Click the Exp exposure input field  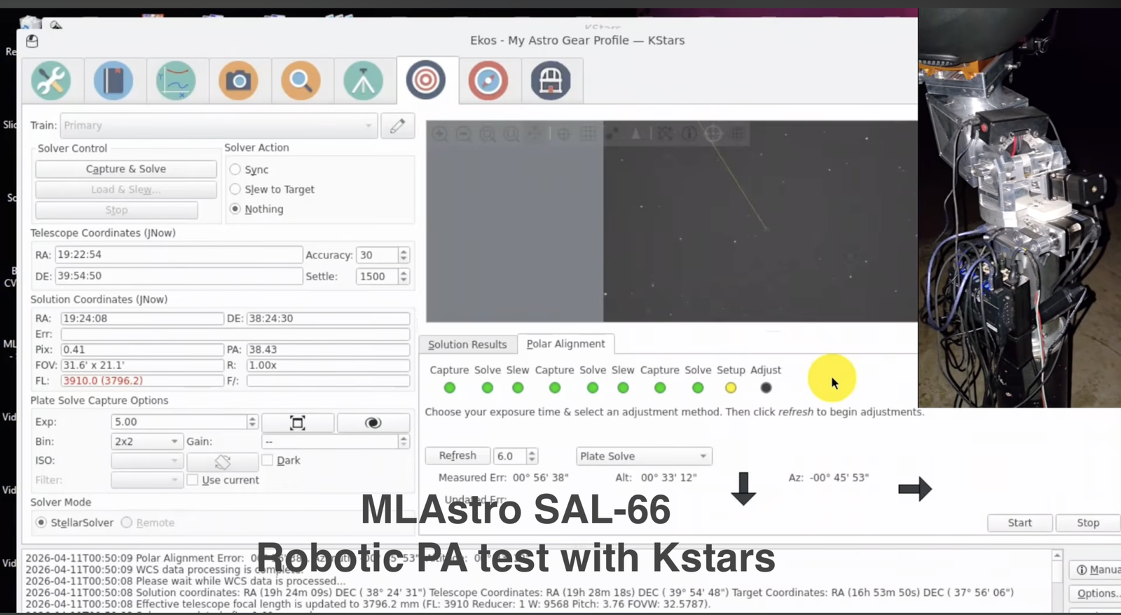(178, 422)
